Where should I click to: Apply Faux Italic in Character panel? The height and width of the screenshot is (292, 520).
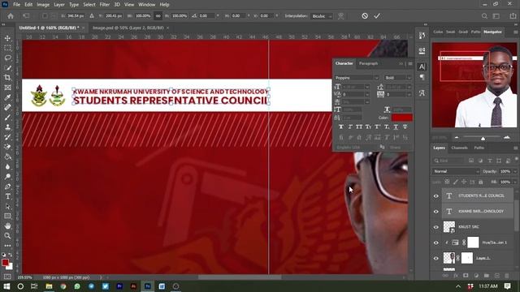(x=350, y=127)
